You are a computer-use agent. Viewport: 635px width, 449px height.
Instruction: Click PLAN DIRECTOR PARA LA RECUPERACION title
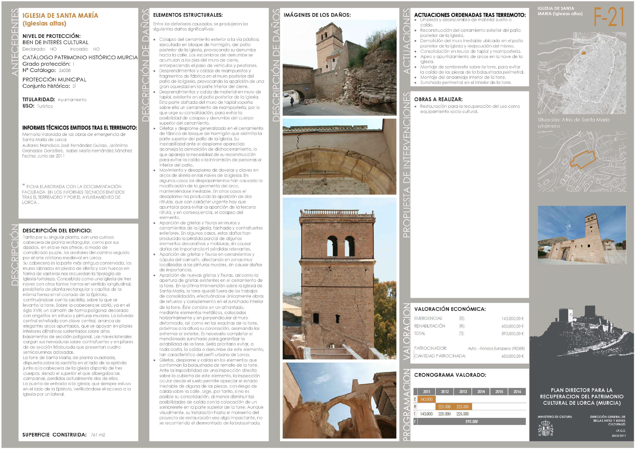coord(582,396)
